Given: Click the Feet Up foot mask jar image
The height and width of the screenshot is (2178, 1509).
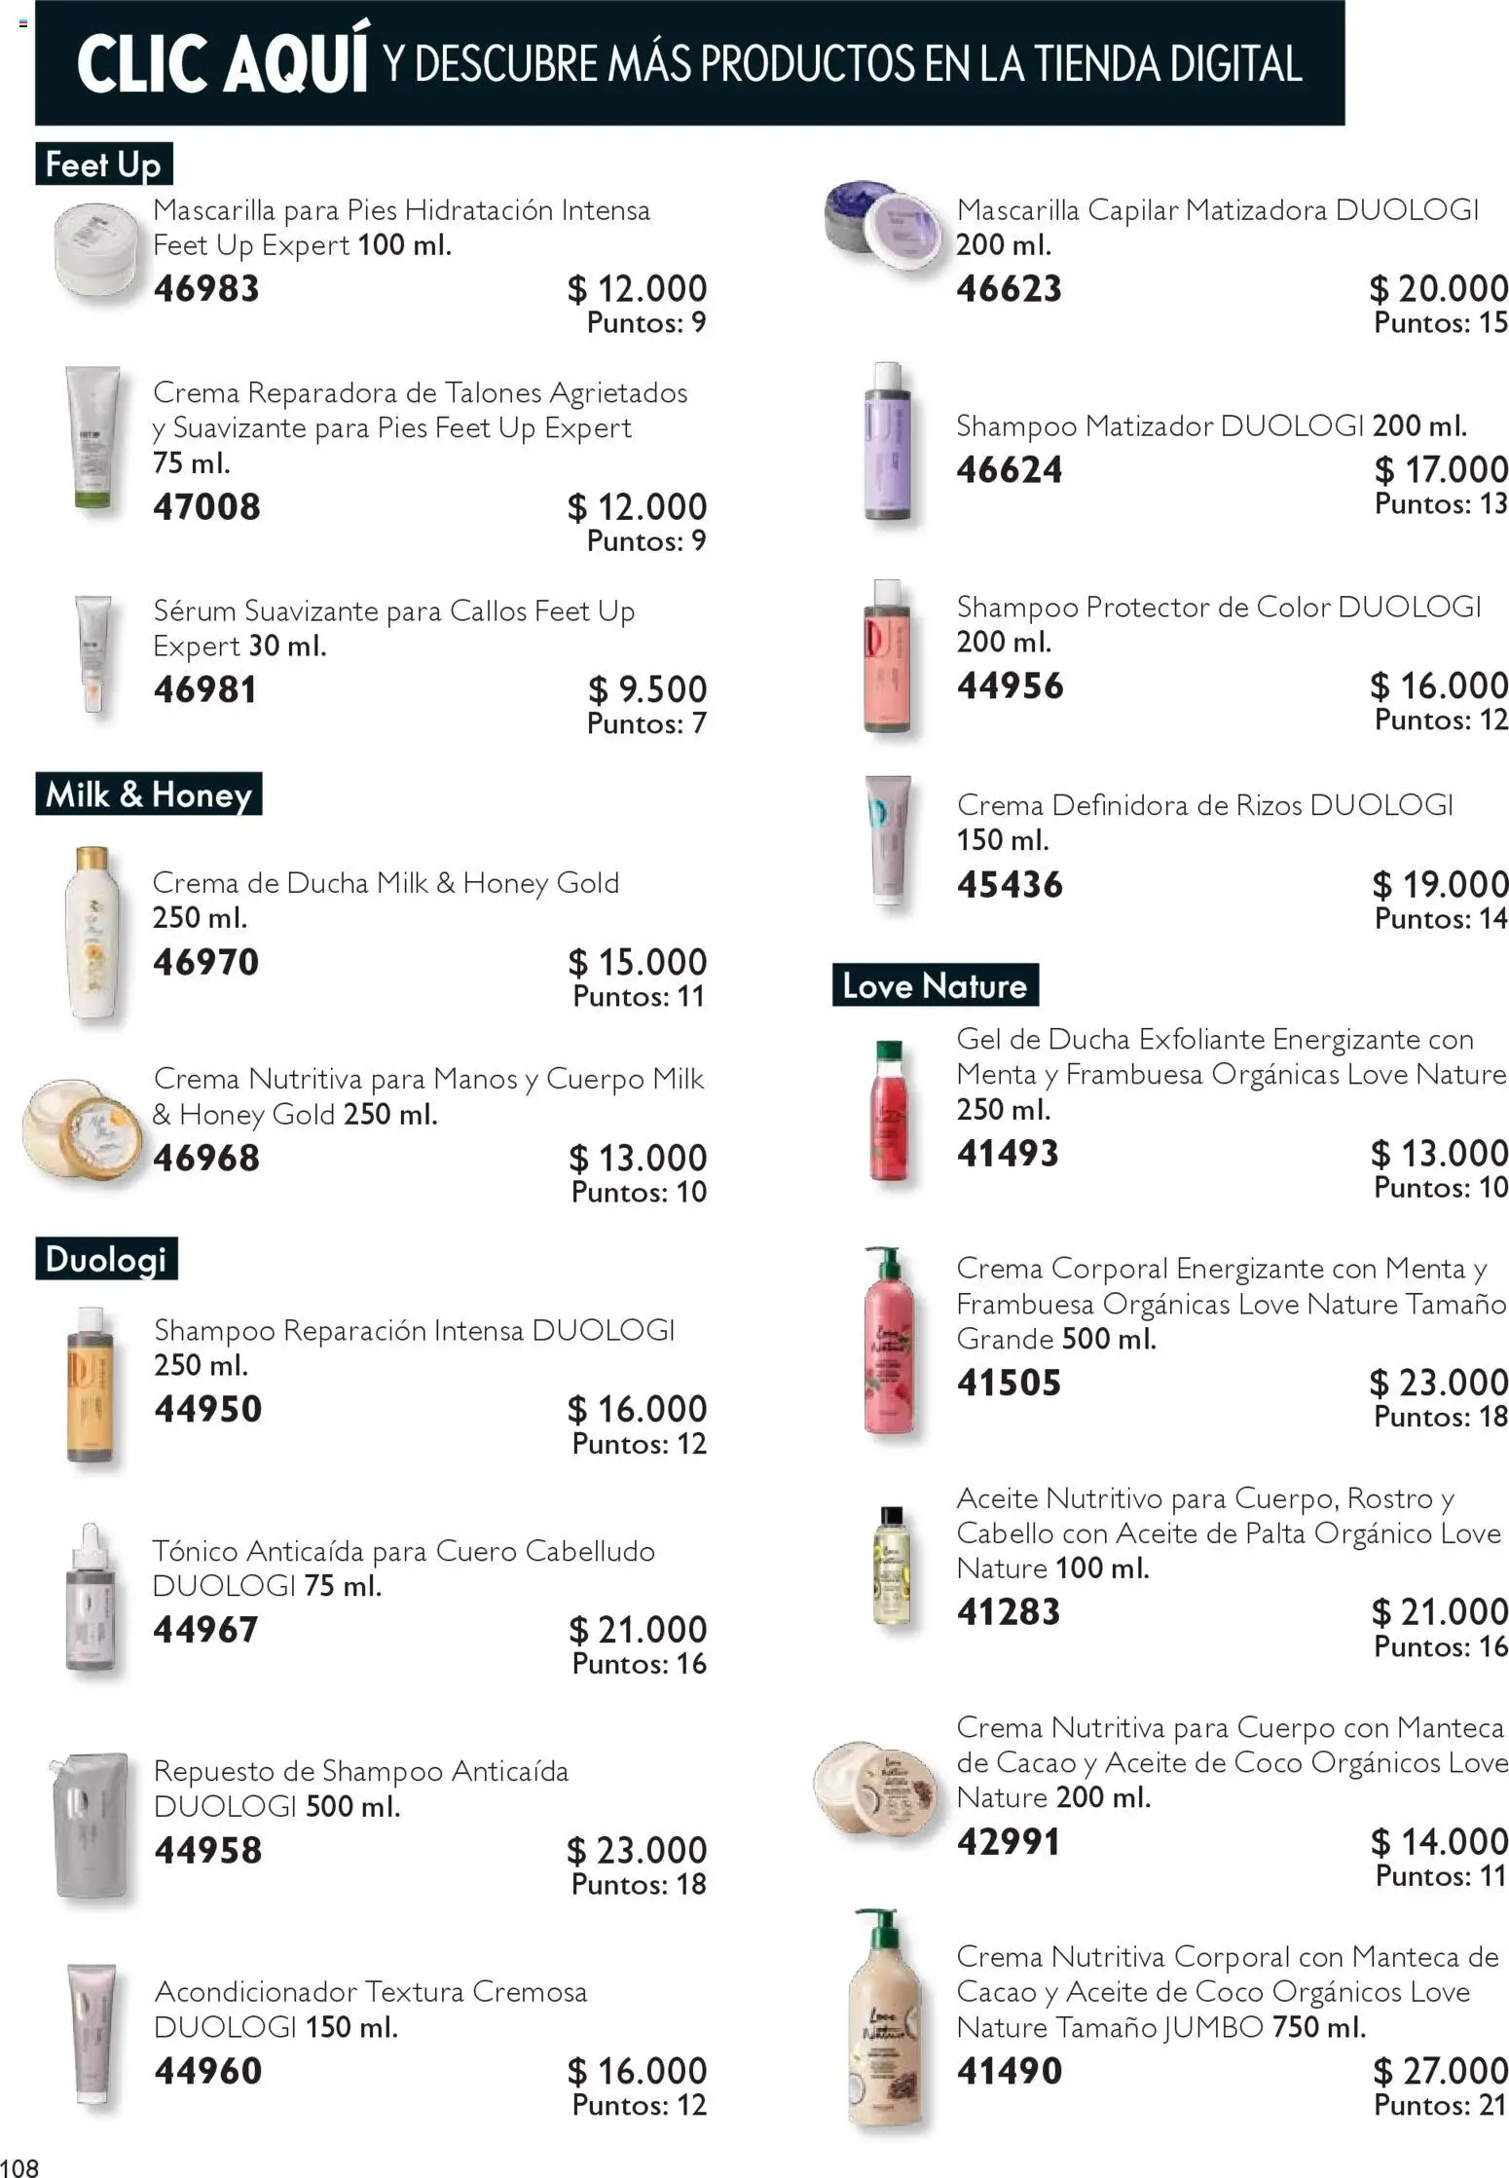Looking at the screenshot, I should [96, 250].
